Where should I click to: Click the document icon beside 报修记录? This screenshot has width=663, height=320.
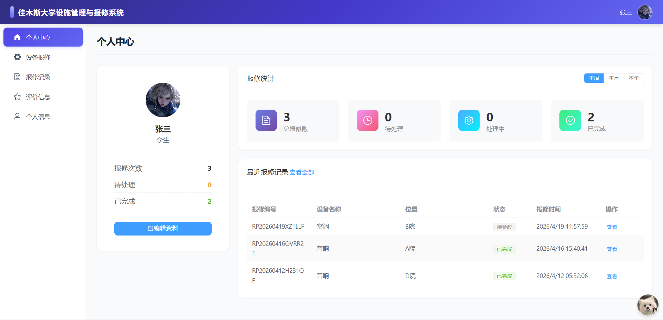click(x=17, y=77)
